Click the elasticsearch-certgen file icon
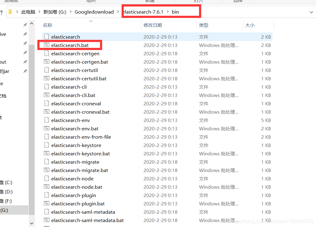This screenshot has height=227, width=316. pyautogui.click(x=47, y=53)
